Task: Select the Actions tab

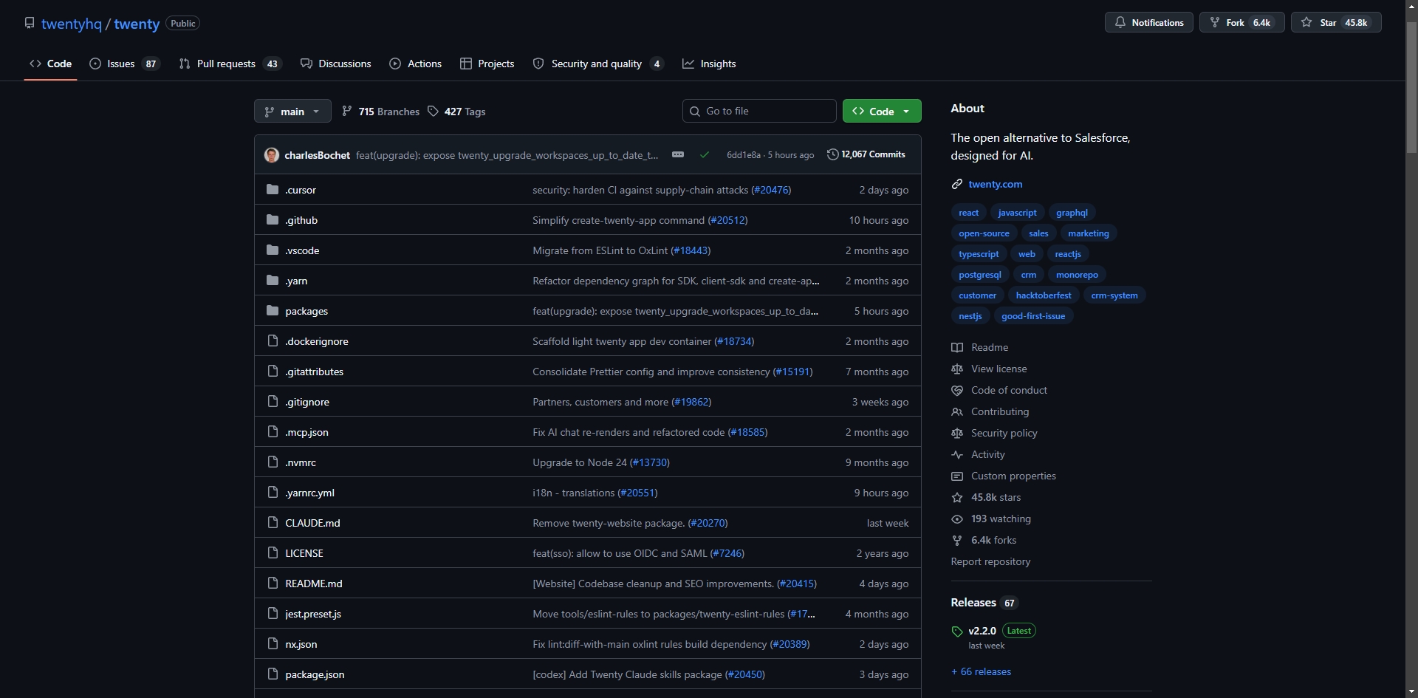Action: tap(416, 64)
